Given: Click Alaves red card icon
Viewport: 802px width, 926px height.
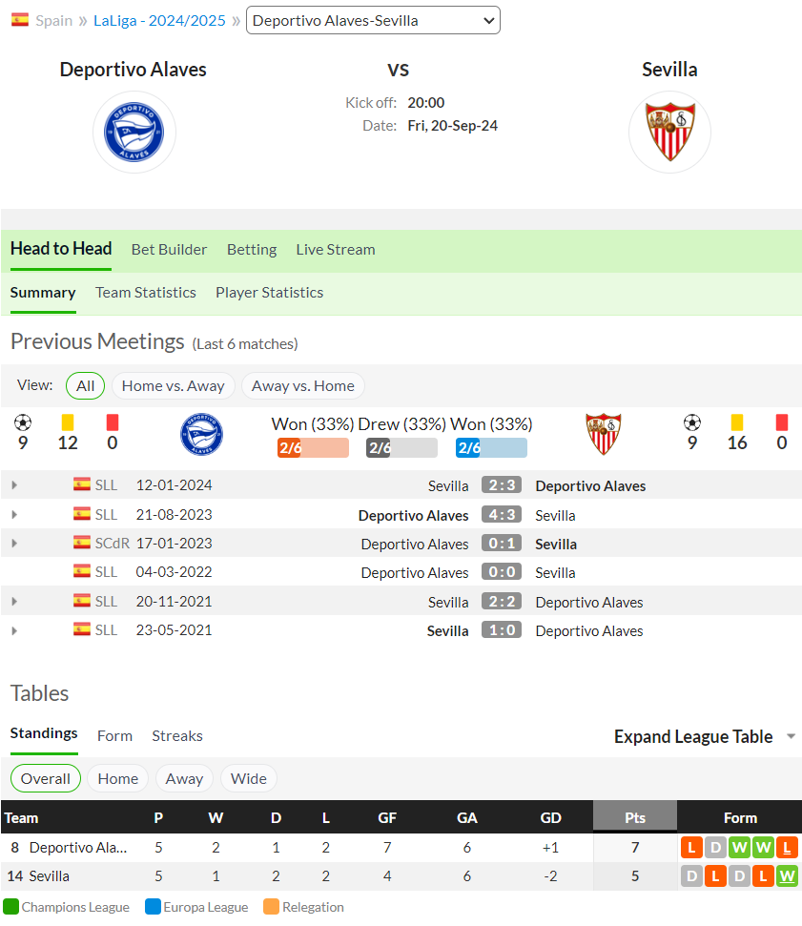Looking at the screenshot, I should pos(113,422).
